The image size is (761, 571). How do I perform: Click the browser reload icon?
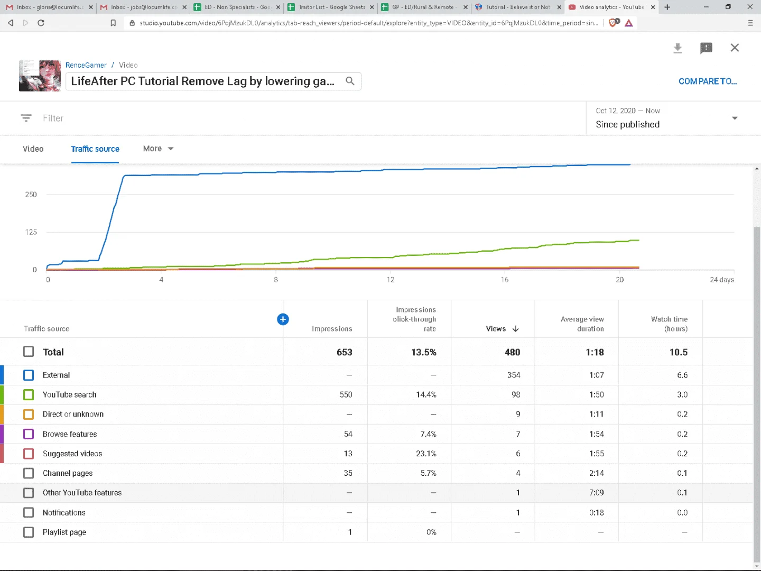pyautogui.click(x=41, y=23)
